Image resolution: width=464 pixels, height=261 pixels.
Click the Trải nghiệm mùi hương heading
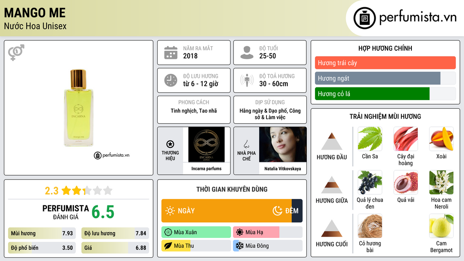pos(385,116)
